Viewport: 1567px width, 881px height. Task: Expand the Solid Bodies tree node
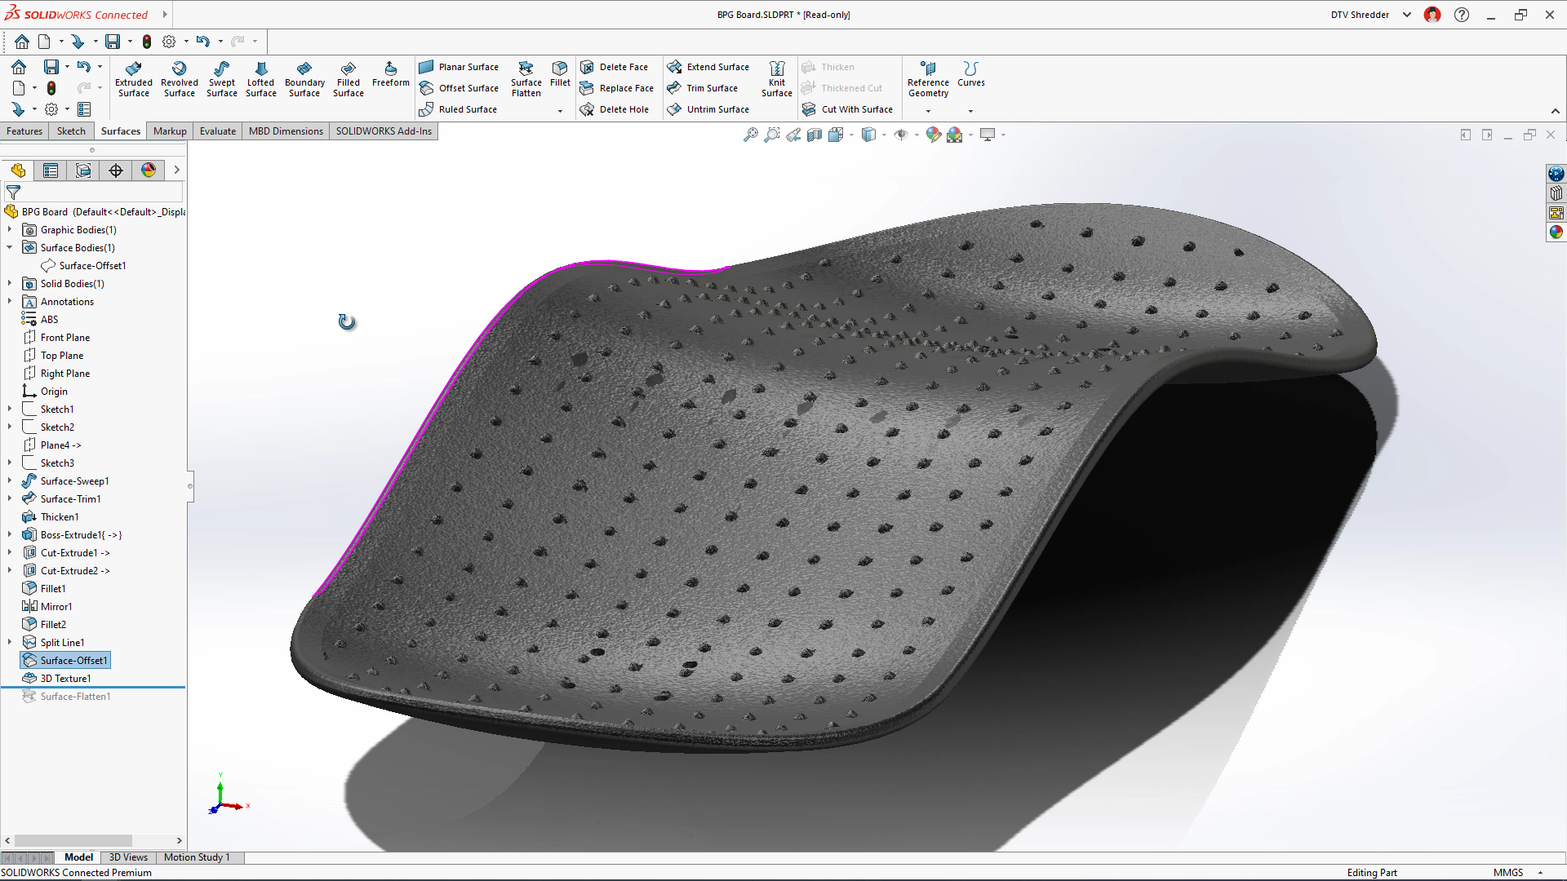[x=9, y=283]
